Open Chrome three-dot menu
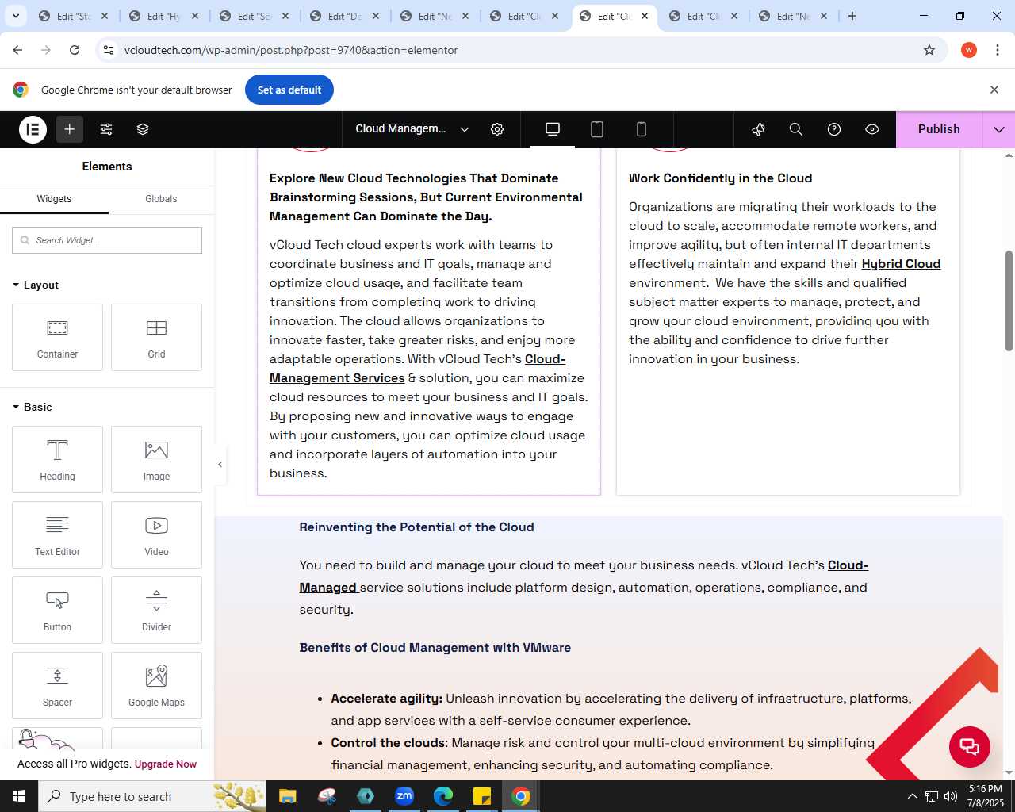 pyautogui.click(x=997, y=50)
